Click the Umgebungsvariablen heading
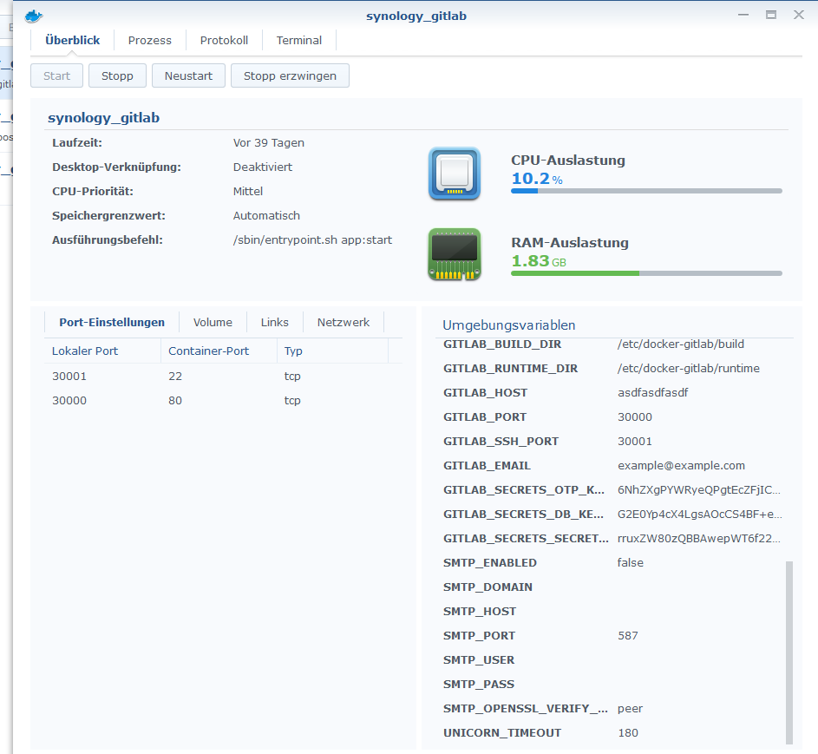Screen dimensions: 818x754 point(508,325)
